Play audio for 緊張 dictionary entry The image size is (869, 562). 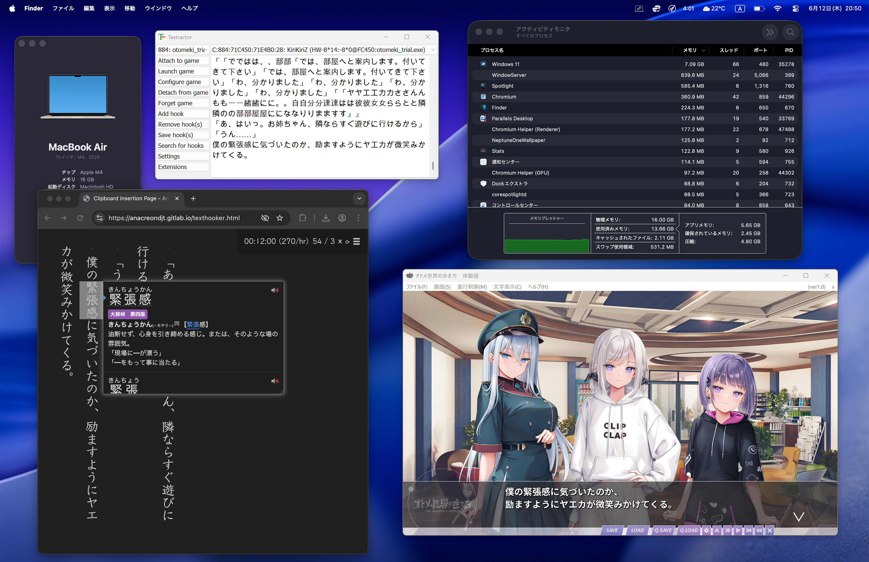275,381
